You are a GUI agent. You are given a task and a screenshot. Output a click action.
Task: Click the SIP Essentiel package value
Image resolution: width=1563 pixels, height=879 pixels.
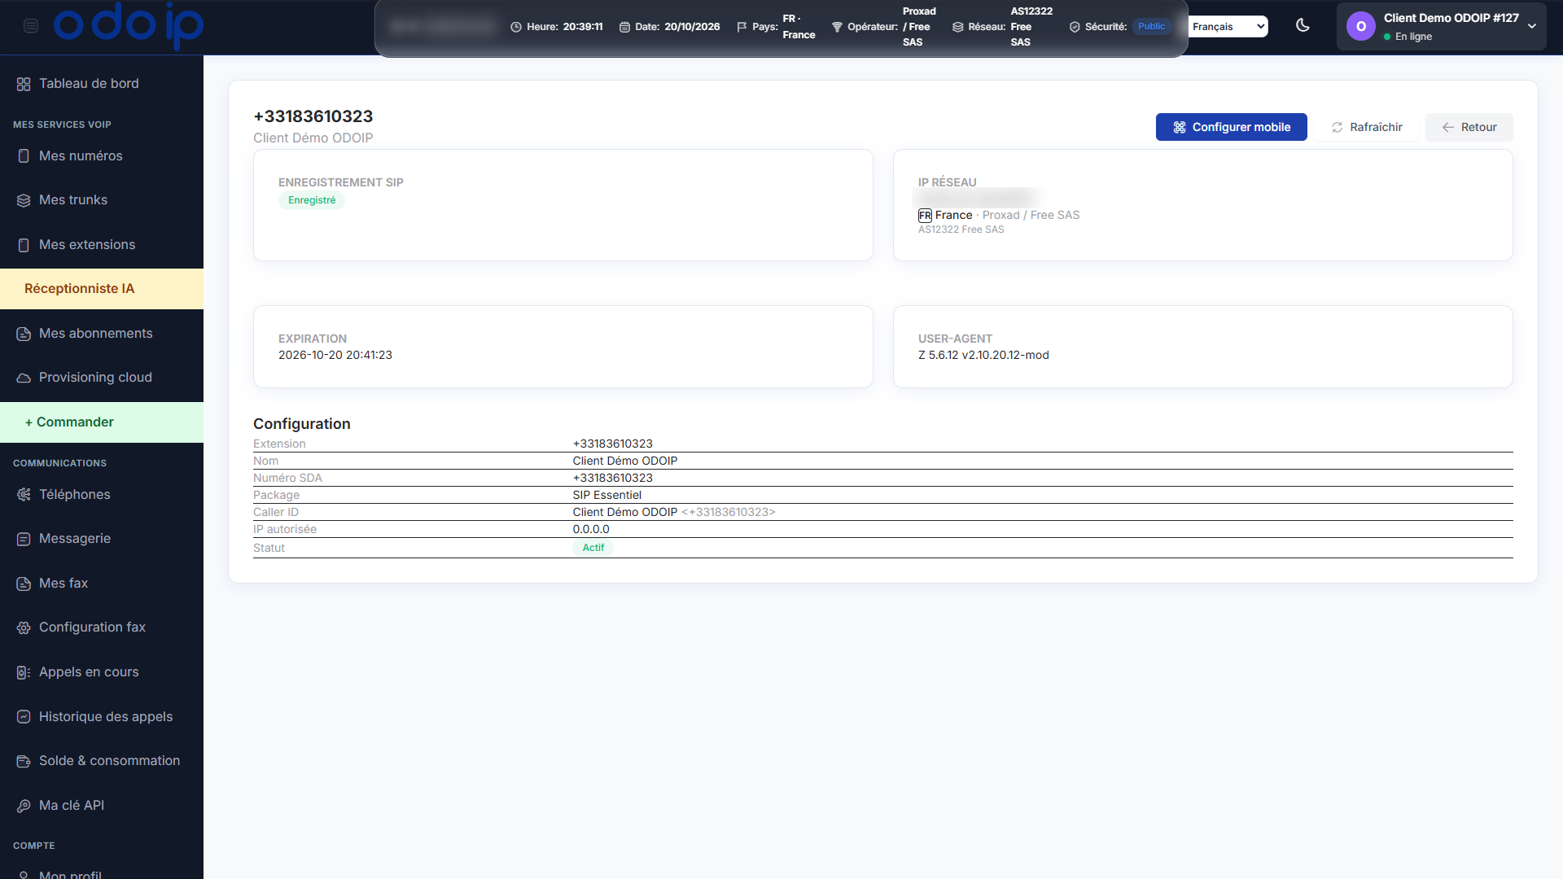point(607,495)
